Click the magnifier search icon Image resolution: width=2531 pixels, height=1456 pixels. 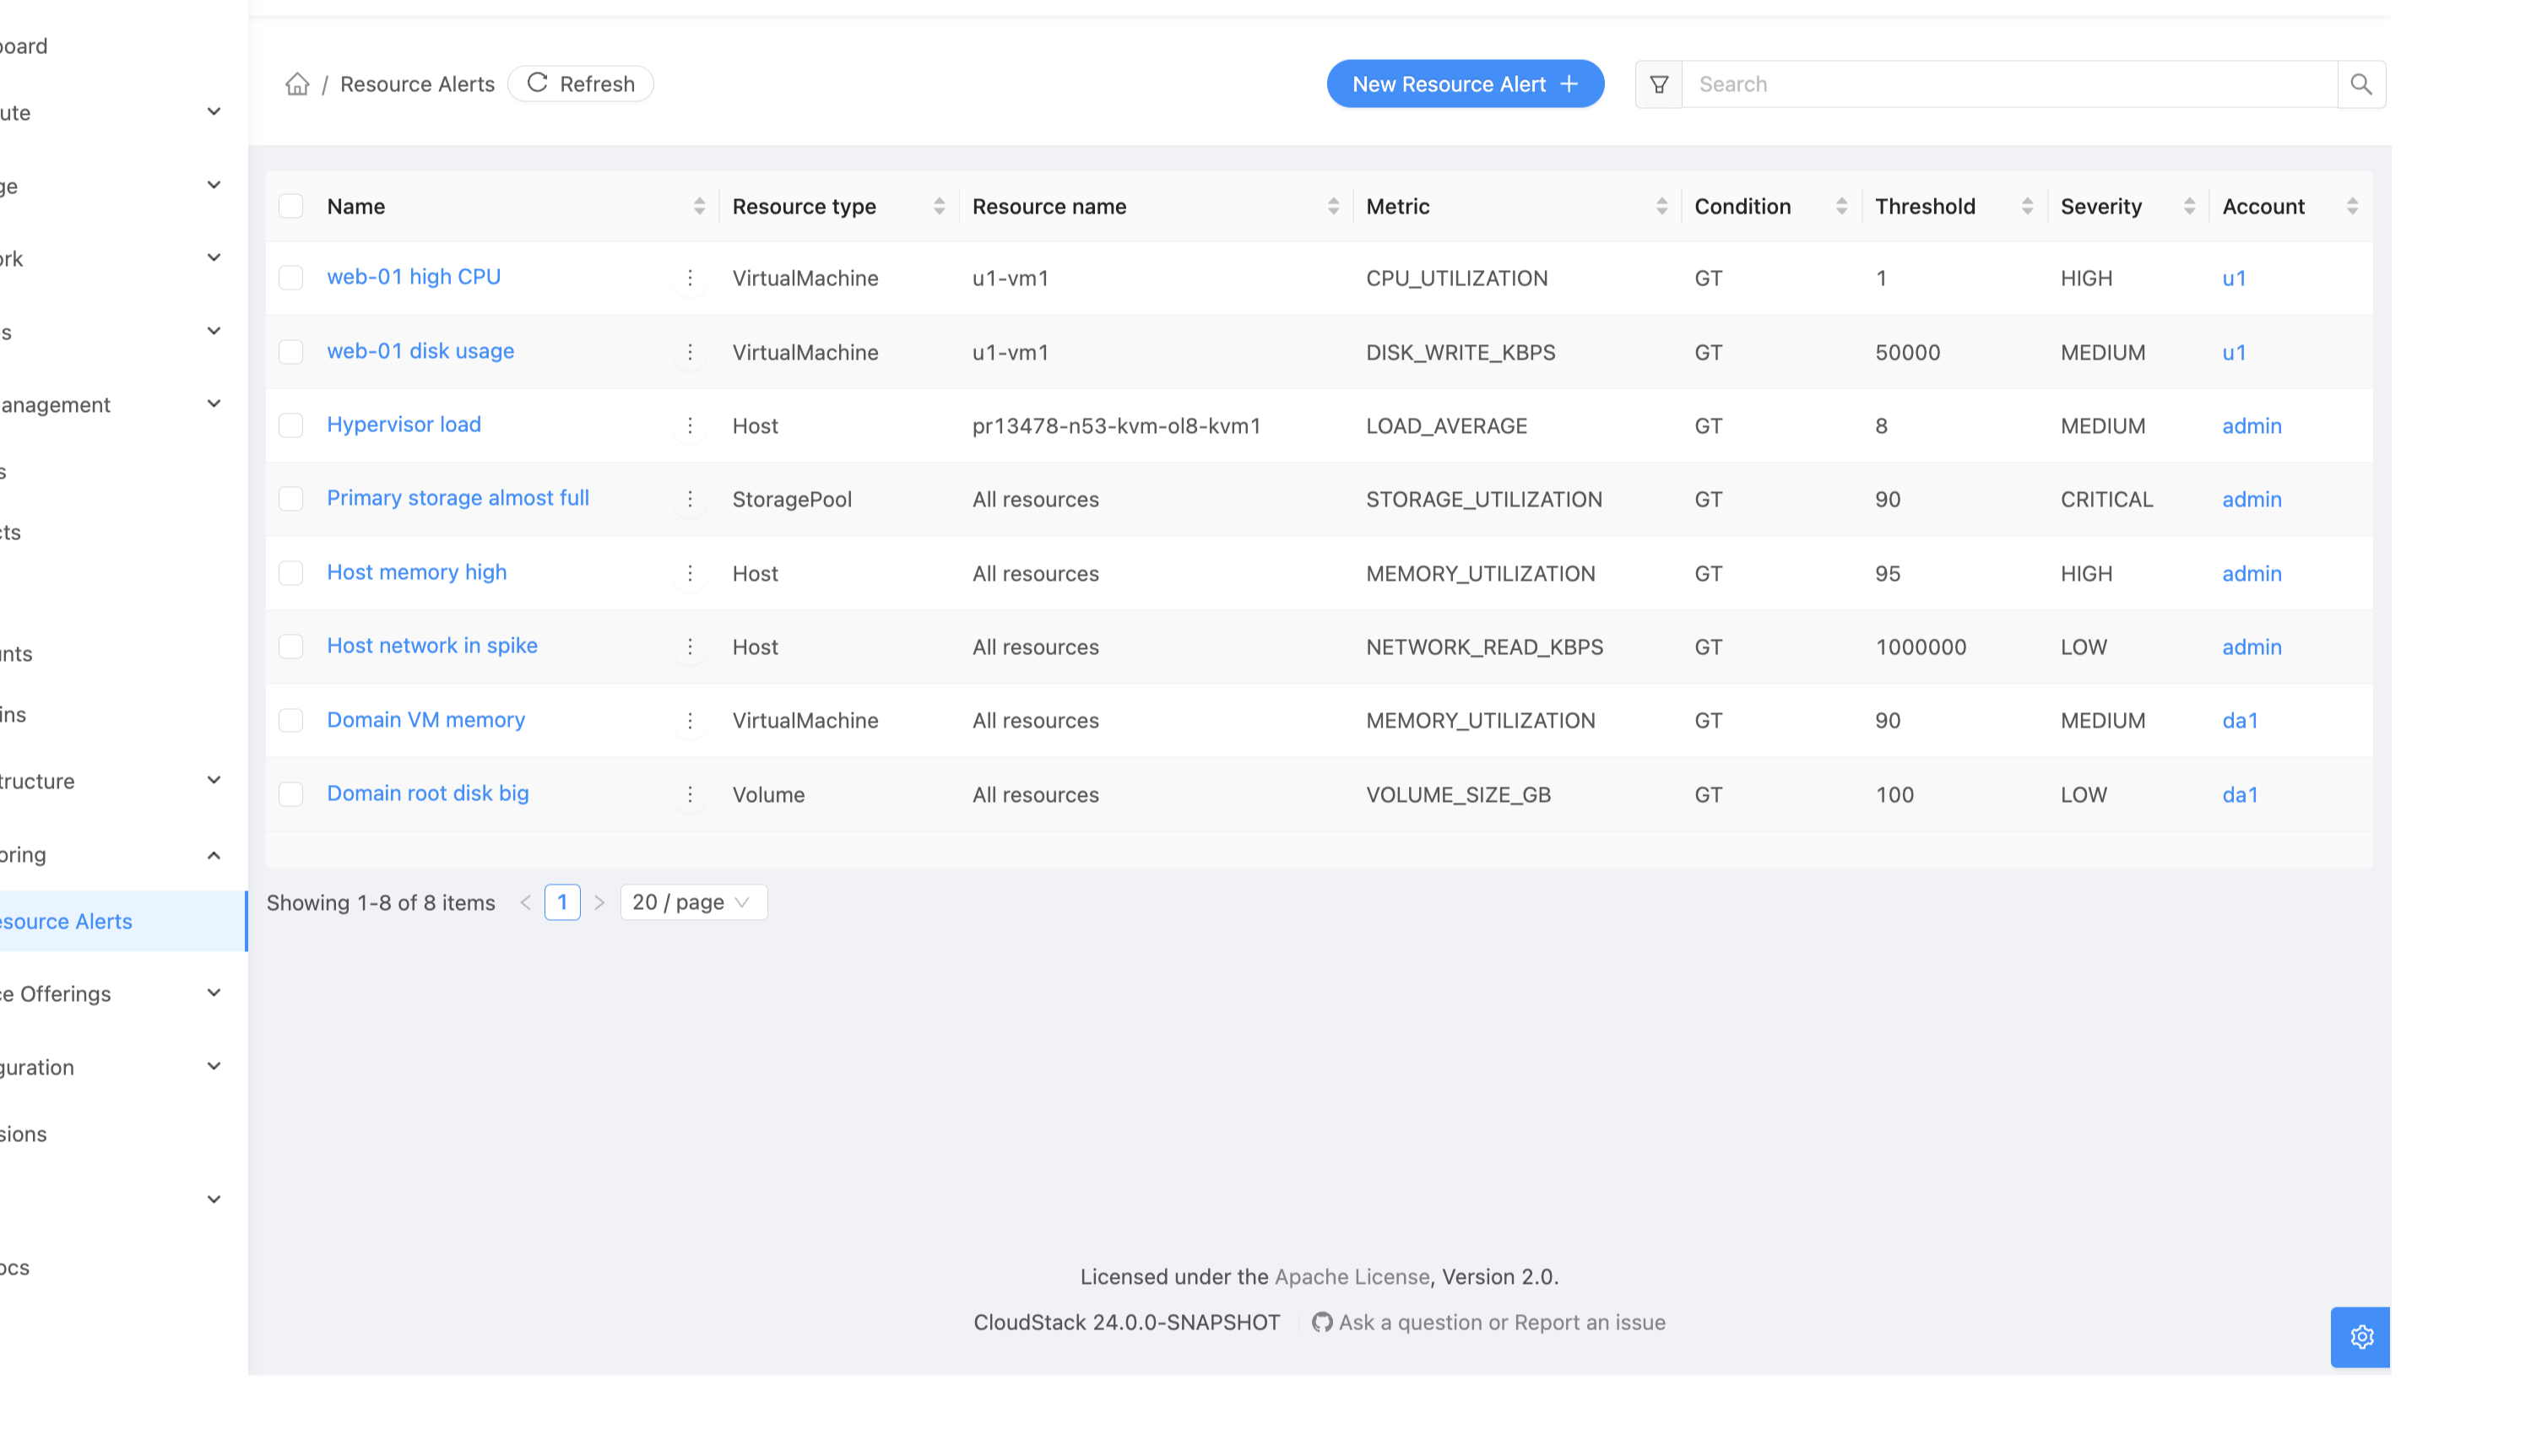tap(2360, 84)
